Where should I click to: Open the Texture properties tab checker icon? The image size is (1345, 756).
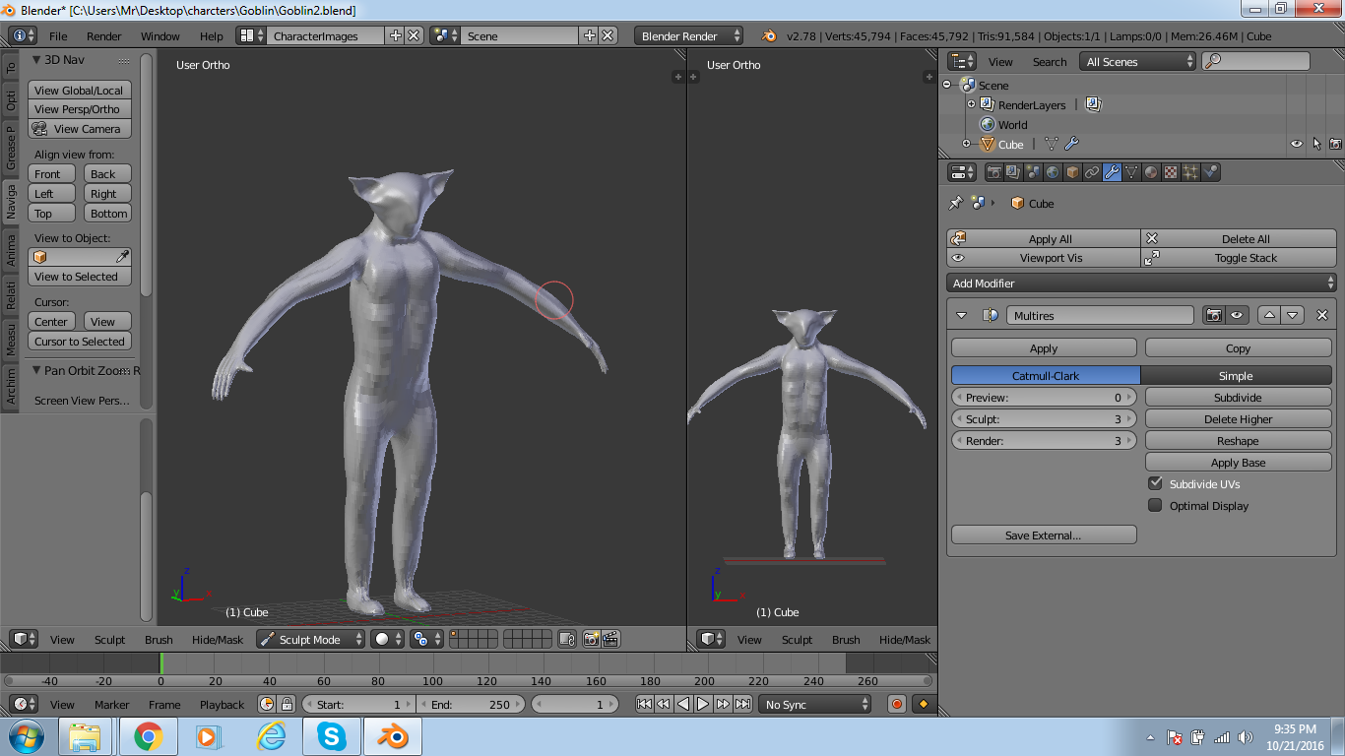pyautogui.click(x=1171, y=172)
